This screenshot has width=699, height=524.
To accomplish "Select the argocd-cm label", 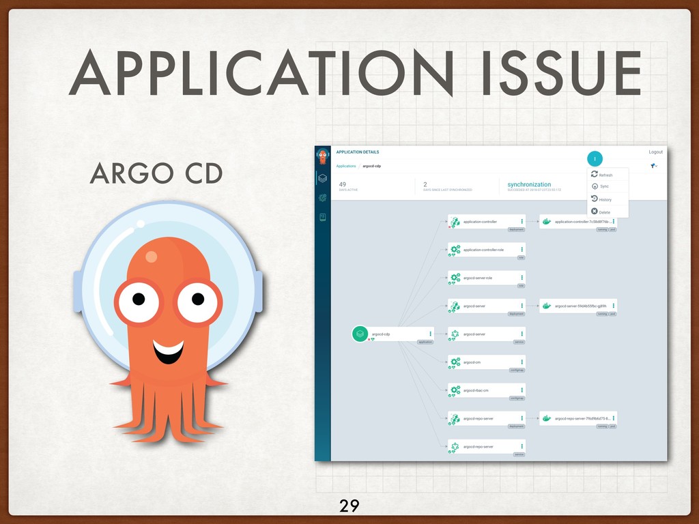I will [x=472, y=362].
